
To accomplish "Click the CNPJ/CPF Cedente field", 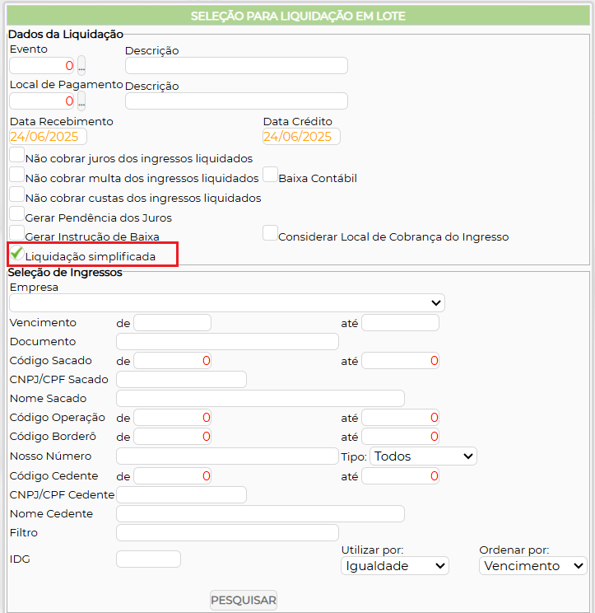I will click(x=181, y=495).
